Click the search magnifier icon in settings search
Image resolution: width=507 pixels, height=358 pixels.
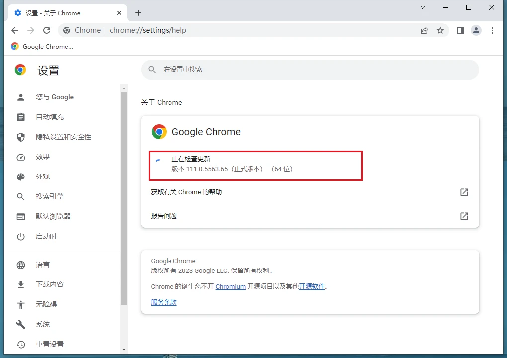pyautogui.click(x=152, y=70)
